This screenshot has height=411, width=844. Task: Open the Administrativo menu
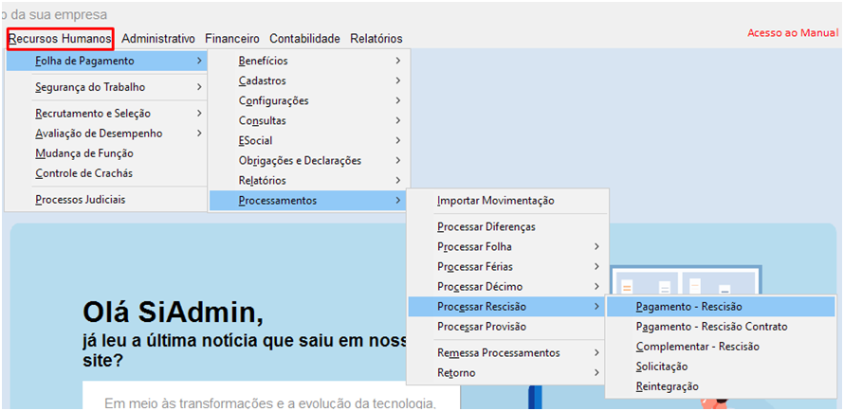click(158, 39)
